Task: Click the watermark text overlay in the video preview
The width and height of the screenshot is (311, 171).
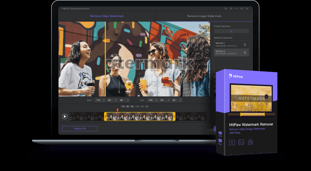Action: [x=150, y=63]
